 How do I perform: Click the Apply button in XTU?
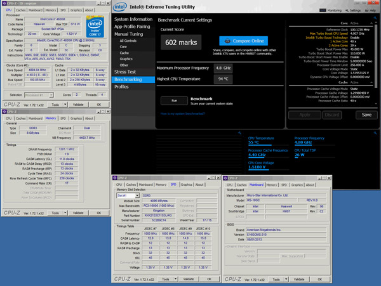click(304, 115)
